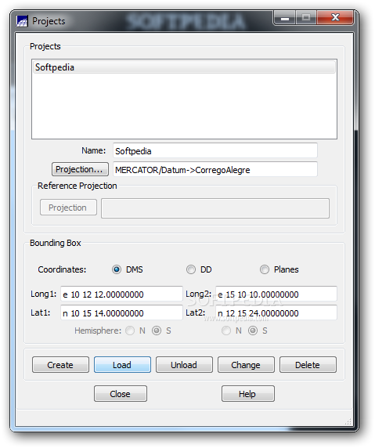Viewport: 375px width, 448px height.
Task: Click the disabled Reference Projection button
Action: [x=68, y=208]
